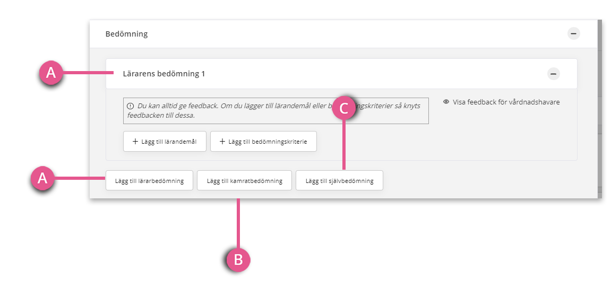Collapse the Bedömning section with minus icon
Viewport: 611px width, 288px height.
[574, 34]
